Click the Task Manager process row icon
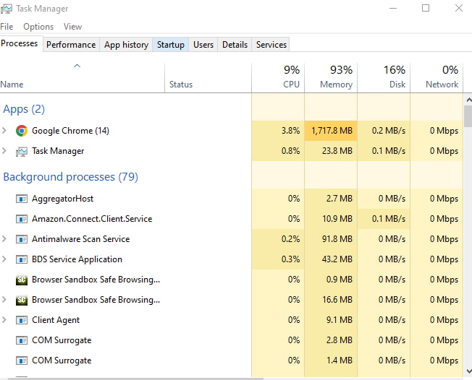This screenshot has height=380, width=472. [x=22, y=151]
